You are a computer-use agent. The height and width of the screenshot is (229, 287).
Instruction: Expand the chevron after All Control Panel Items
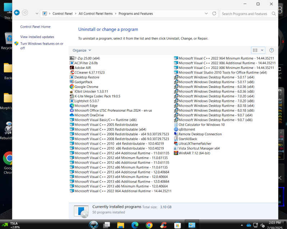tap(116, 14)
